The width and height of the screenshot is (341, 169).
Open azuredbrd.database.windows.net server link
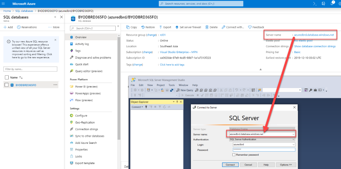314,35
